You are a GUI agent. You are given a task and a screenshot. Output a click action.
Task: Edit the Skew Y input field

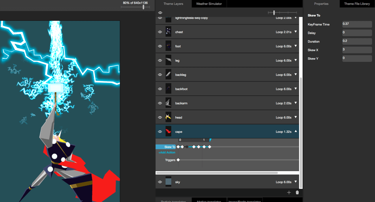point(357,58)
